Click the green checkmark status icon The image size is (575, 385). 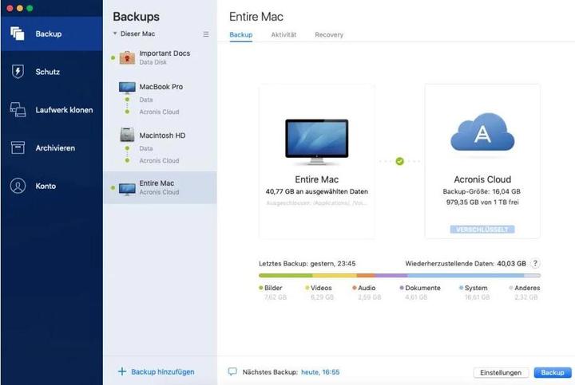coord(400,161)
